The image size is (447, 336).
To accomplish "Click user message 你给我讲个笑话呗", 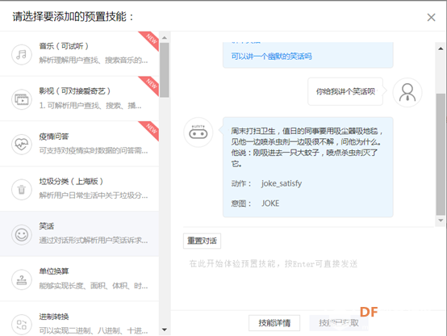I will pyautogui.click(x=345, y=91).
